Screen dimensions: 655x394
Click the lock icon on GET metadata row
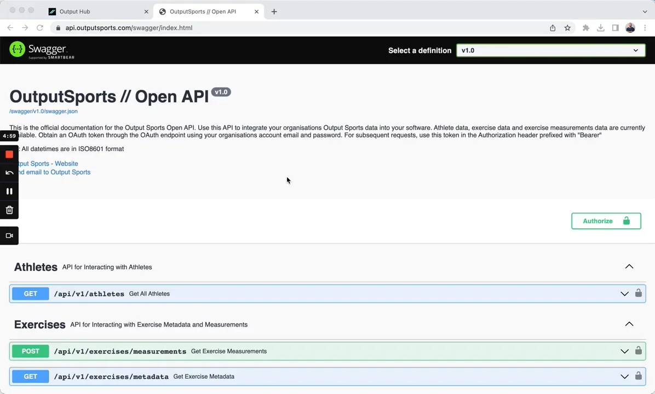638,376
